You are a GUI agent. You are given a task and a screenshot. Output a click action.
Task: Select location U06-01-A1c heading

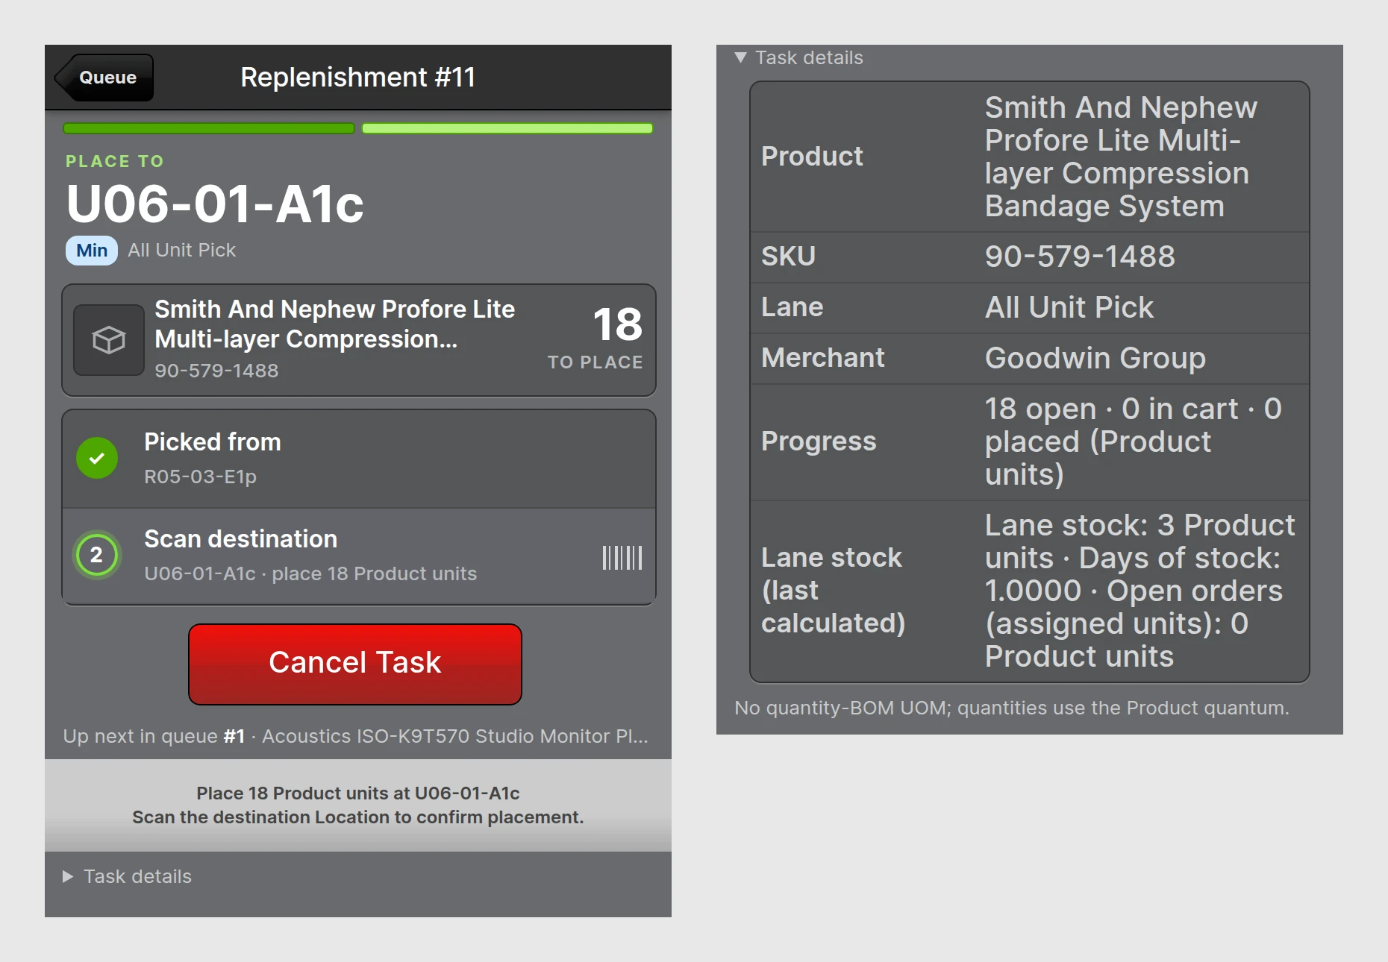pos(215,204)
